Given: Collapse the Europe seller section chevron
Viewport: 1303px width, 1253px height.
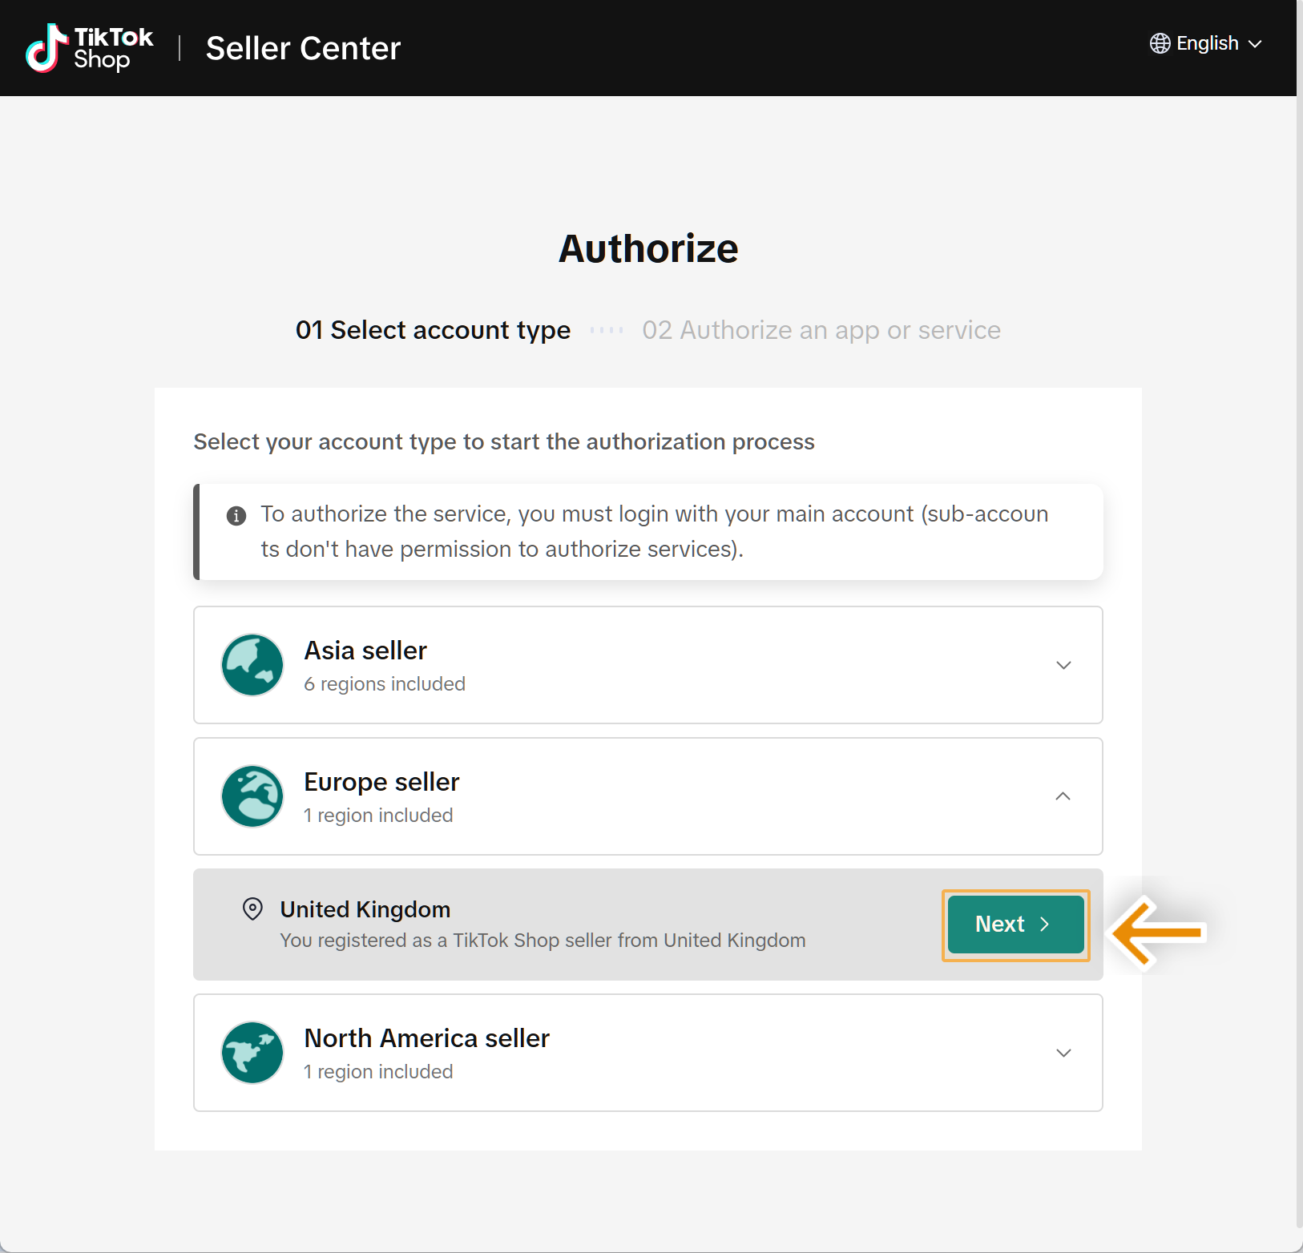Looking at the screenshot, I should (1063, 796).
